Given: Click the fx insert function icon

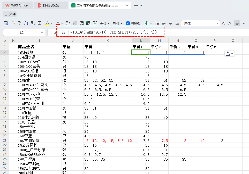Looking at the screenshot, I should (63, 32).
